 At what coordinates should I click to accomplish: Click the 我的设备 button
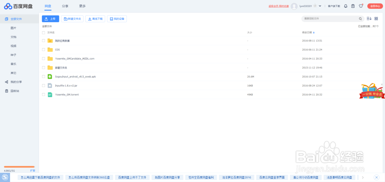(x=117, y=19)
